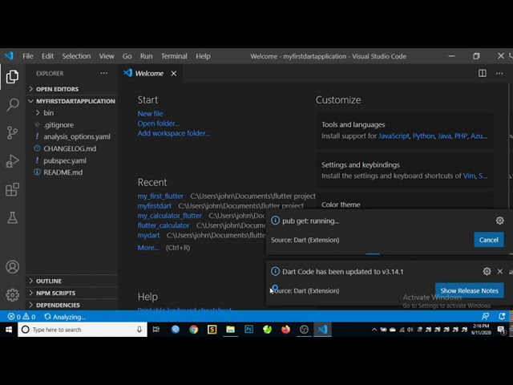Open the Help menu
Image resolution: width=513 pixels, height=385 pixels.
click(203, 56)
